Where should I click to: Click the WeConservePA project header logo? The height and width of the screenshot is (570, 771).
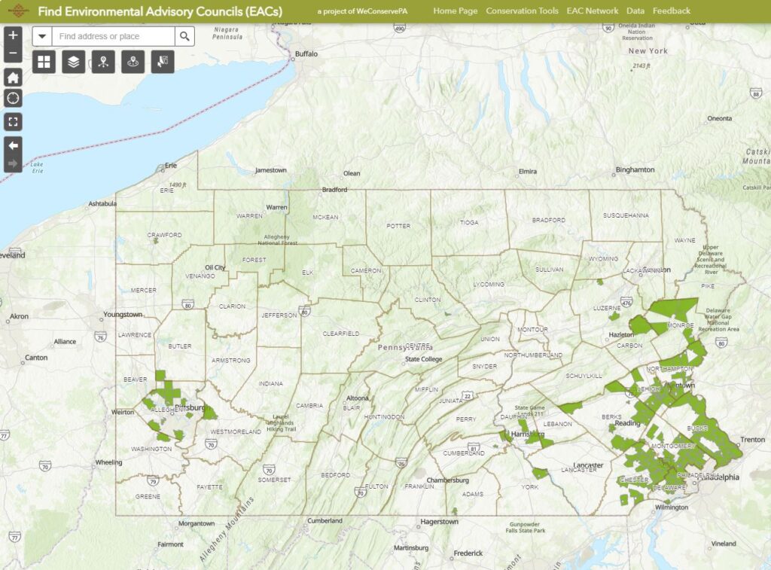20,10
